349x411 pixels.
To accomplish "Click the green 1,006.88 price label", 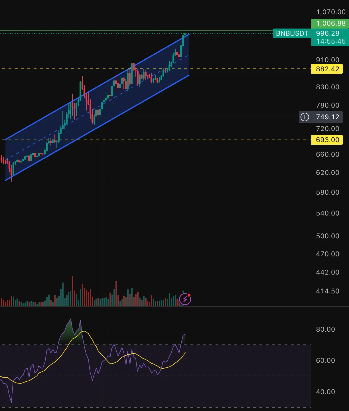I will [x=330, y=23].
